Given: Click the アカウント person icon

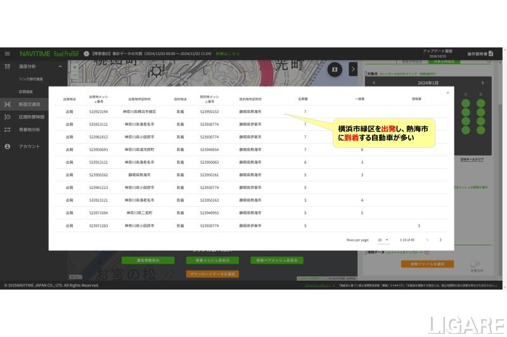Looking at the screenshot, I should click(x=8, y=146).
